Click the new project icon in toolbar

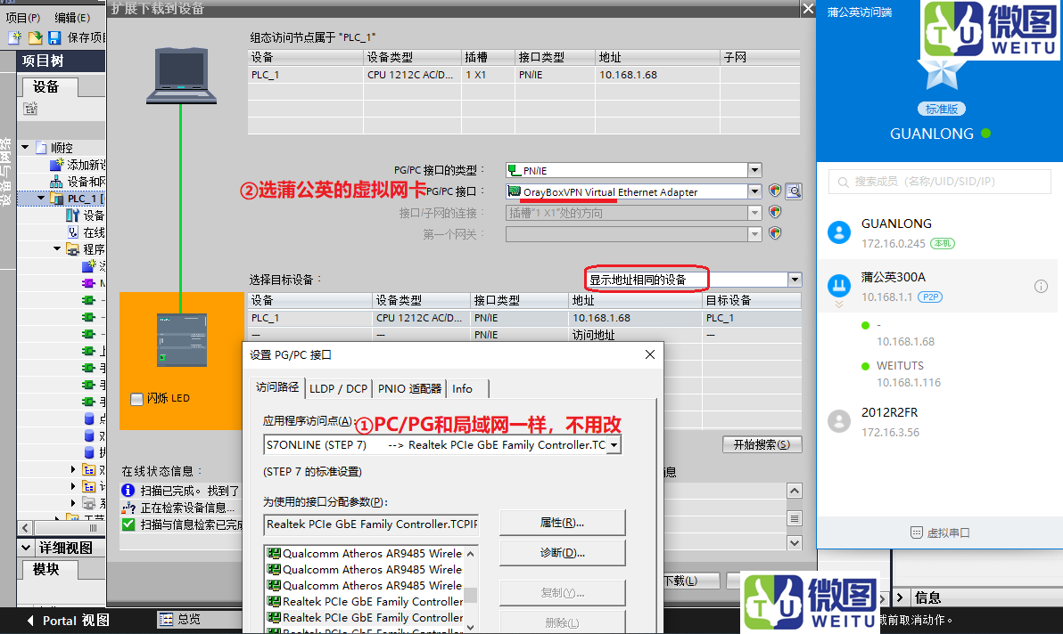point(14,38)
